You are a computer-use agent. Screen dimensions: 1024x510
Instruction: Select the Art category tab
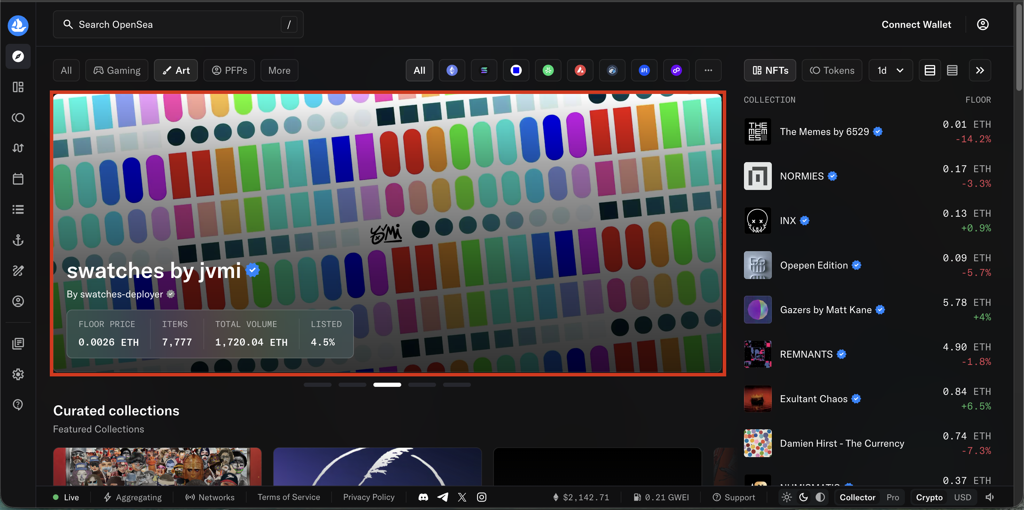[176, 70]
